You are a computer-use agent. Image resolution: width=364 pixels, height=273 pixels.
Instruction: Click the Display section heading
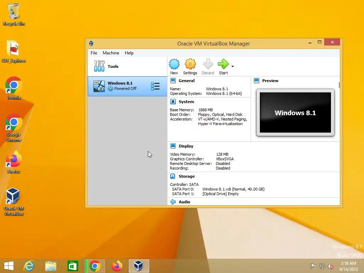[186, 146]
